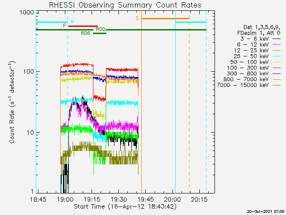Click the red 'F' flag label

pyautogui.click(x=64, y=26)
